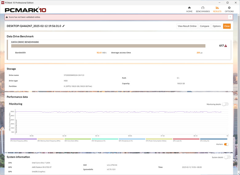Click the Monitoring heading

pos(16,104)
